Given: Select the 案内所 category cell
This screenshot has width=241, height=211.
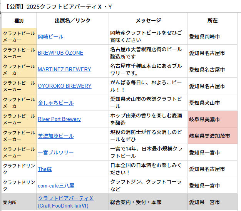Looking at the screenshot, I should pyautogui.click(x=19, y=202).
